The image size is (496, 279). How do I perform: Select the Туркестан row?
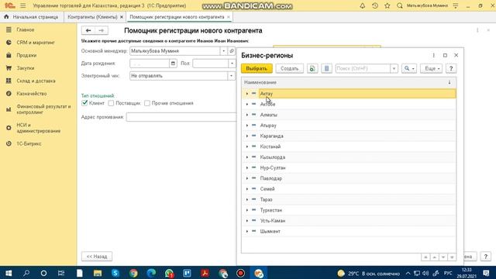click(349, 210)
